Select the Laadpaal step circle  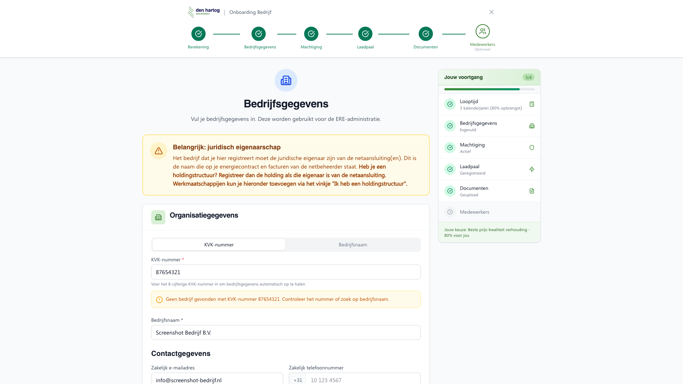[x=365, y=34]
